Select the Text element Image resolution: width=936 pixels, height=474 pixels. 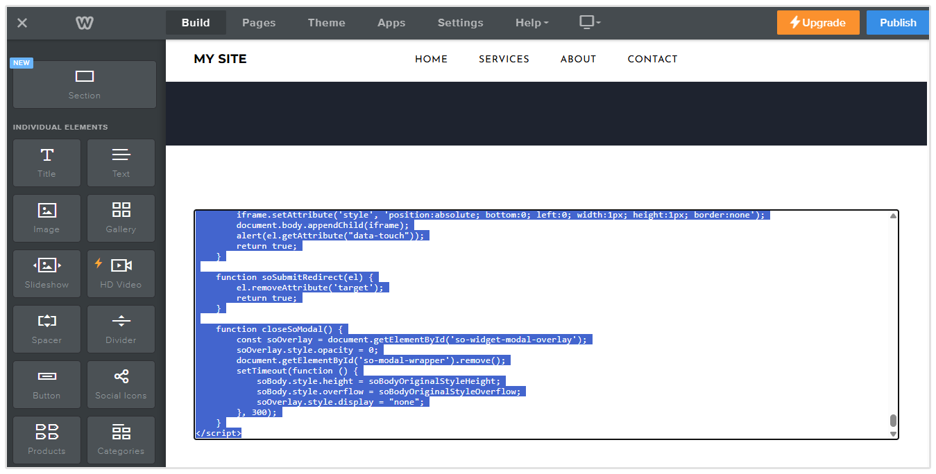point(121,162)
